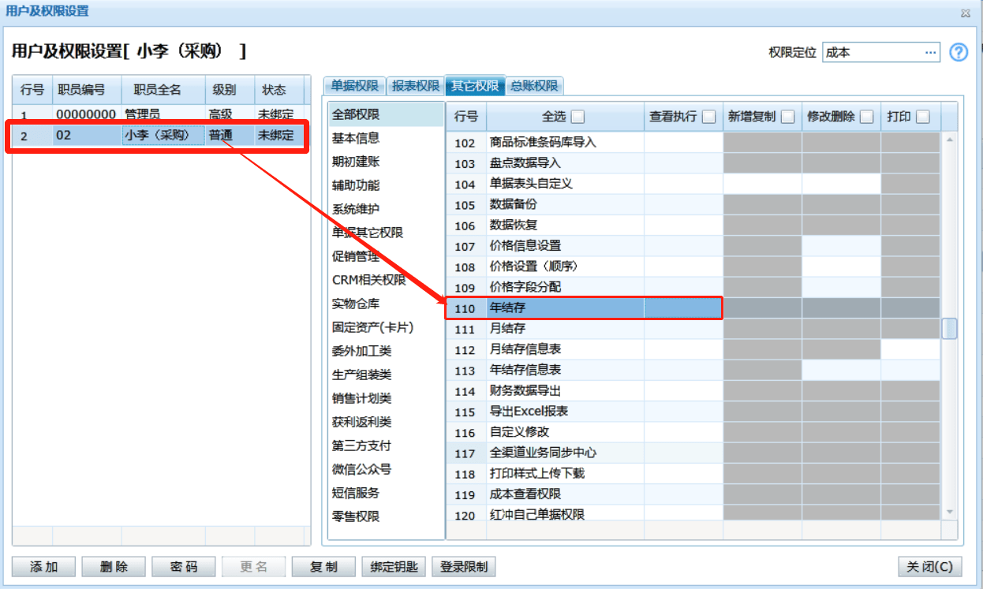
Task: Click the 复制 button
Action: (323, 567)
